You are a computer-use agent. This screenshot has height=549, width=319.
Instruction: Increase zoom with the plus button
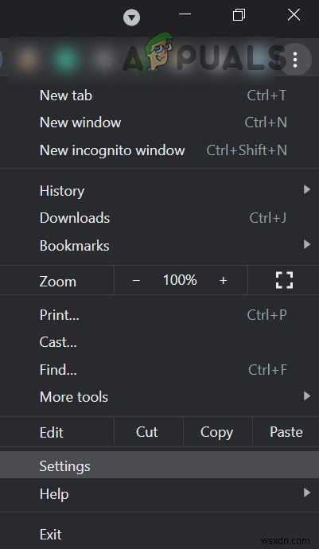coord(223,280)
